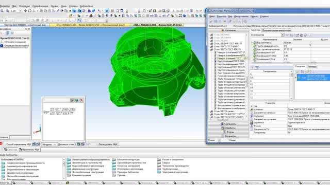This screenshot has height=185, width=330.
Task: Click the zoom out magnifier icon
Action: click(x=7, y=11)
